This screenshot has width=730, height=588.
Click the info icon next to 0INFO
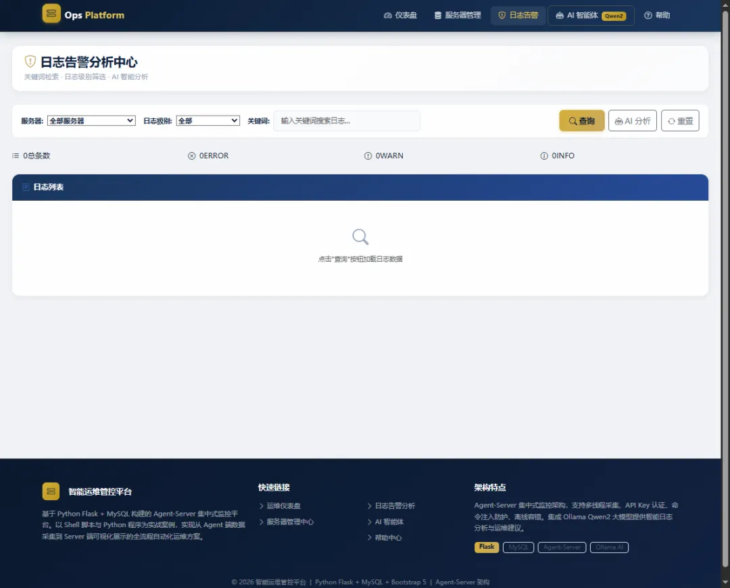coord(543,155)
